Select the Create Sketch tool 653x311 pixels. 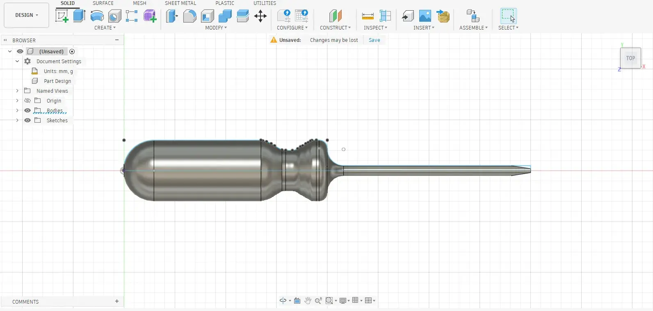coord(62,16)
